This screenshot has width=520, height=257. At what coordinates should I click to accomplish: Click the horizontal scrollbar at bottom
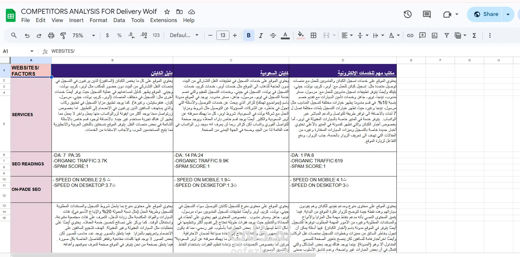[x=164, y=255]
